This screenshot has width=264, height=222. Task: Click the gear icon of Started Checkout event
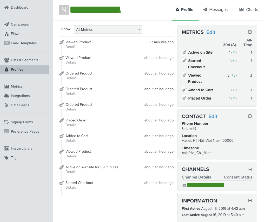coord(62,183)
